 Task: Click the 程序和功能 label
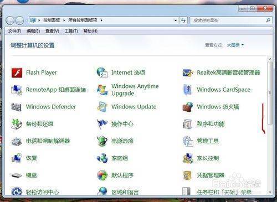click(x=211, y=124)
